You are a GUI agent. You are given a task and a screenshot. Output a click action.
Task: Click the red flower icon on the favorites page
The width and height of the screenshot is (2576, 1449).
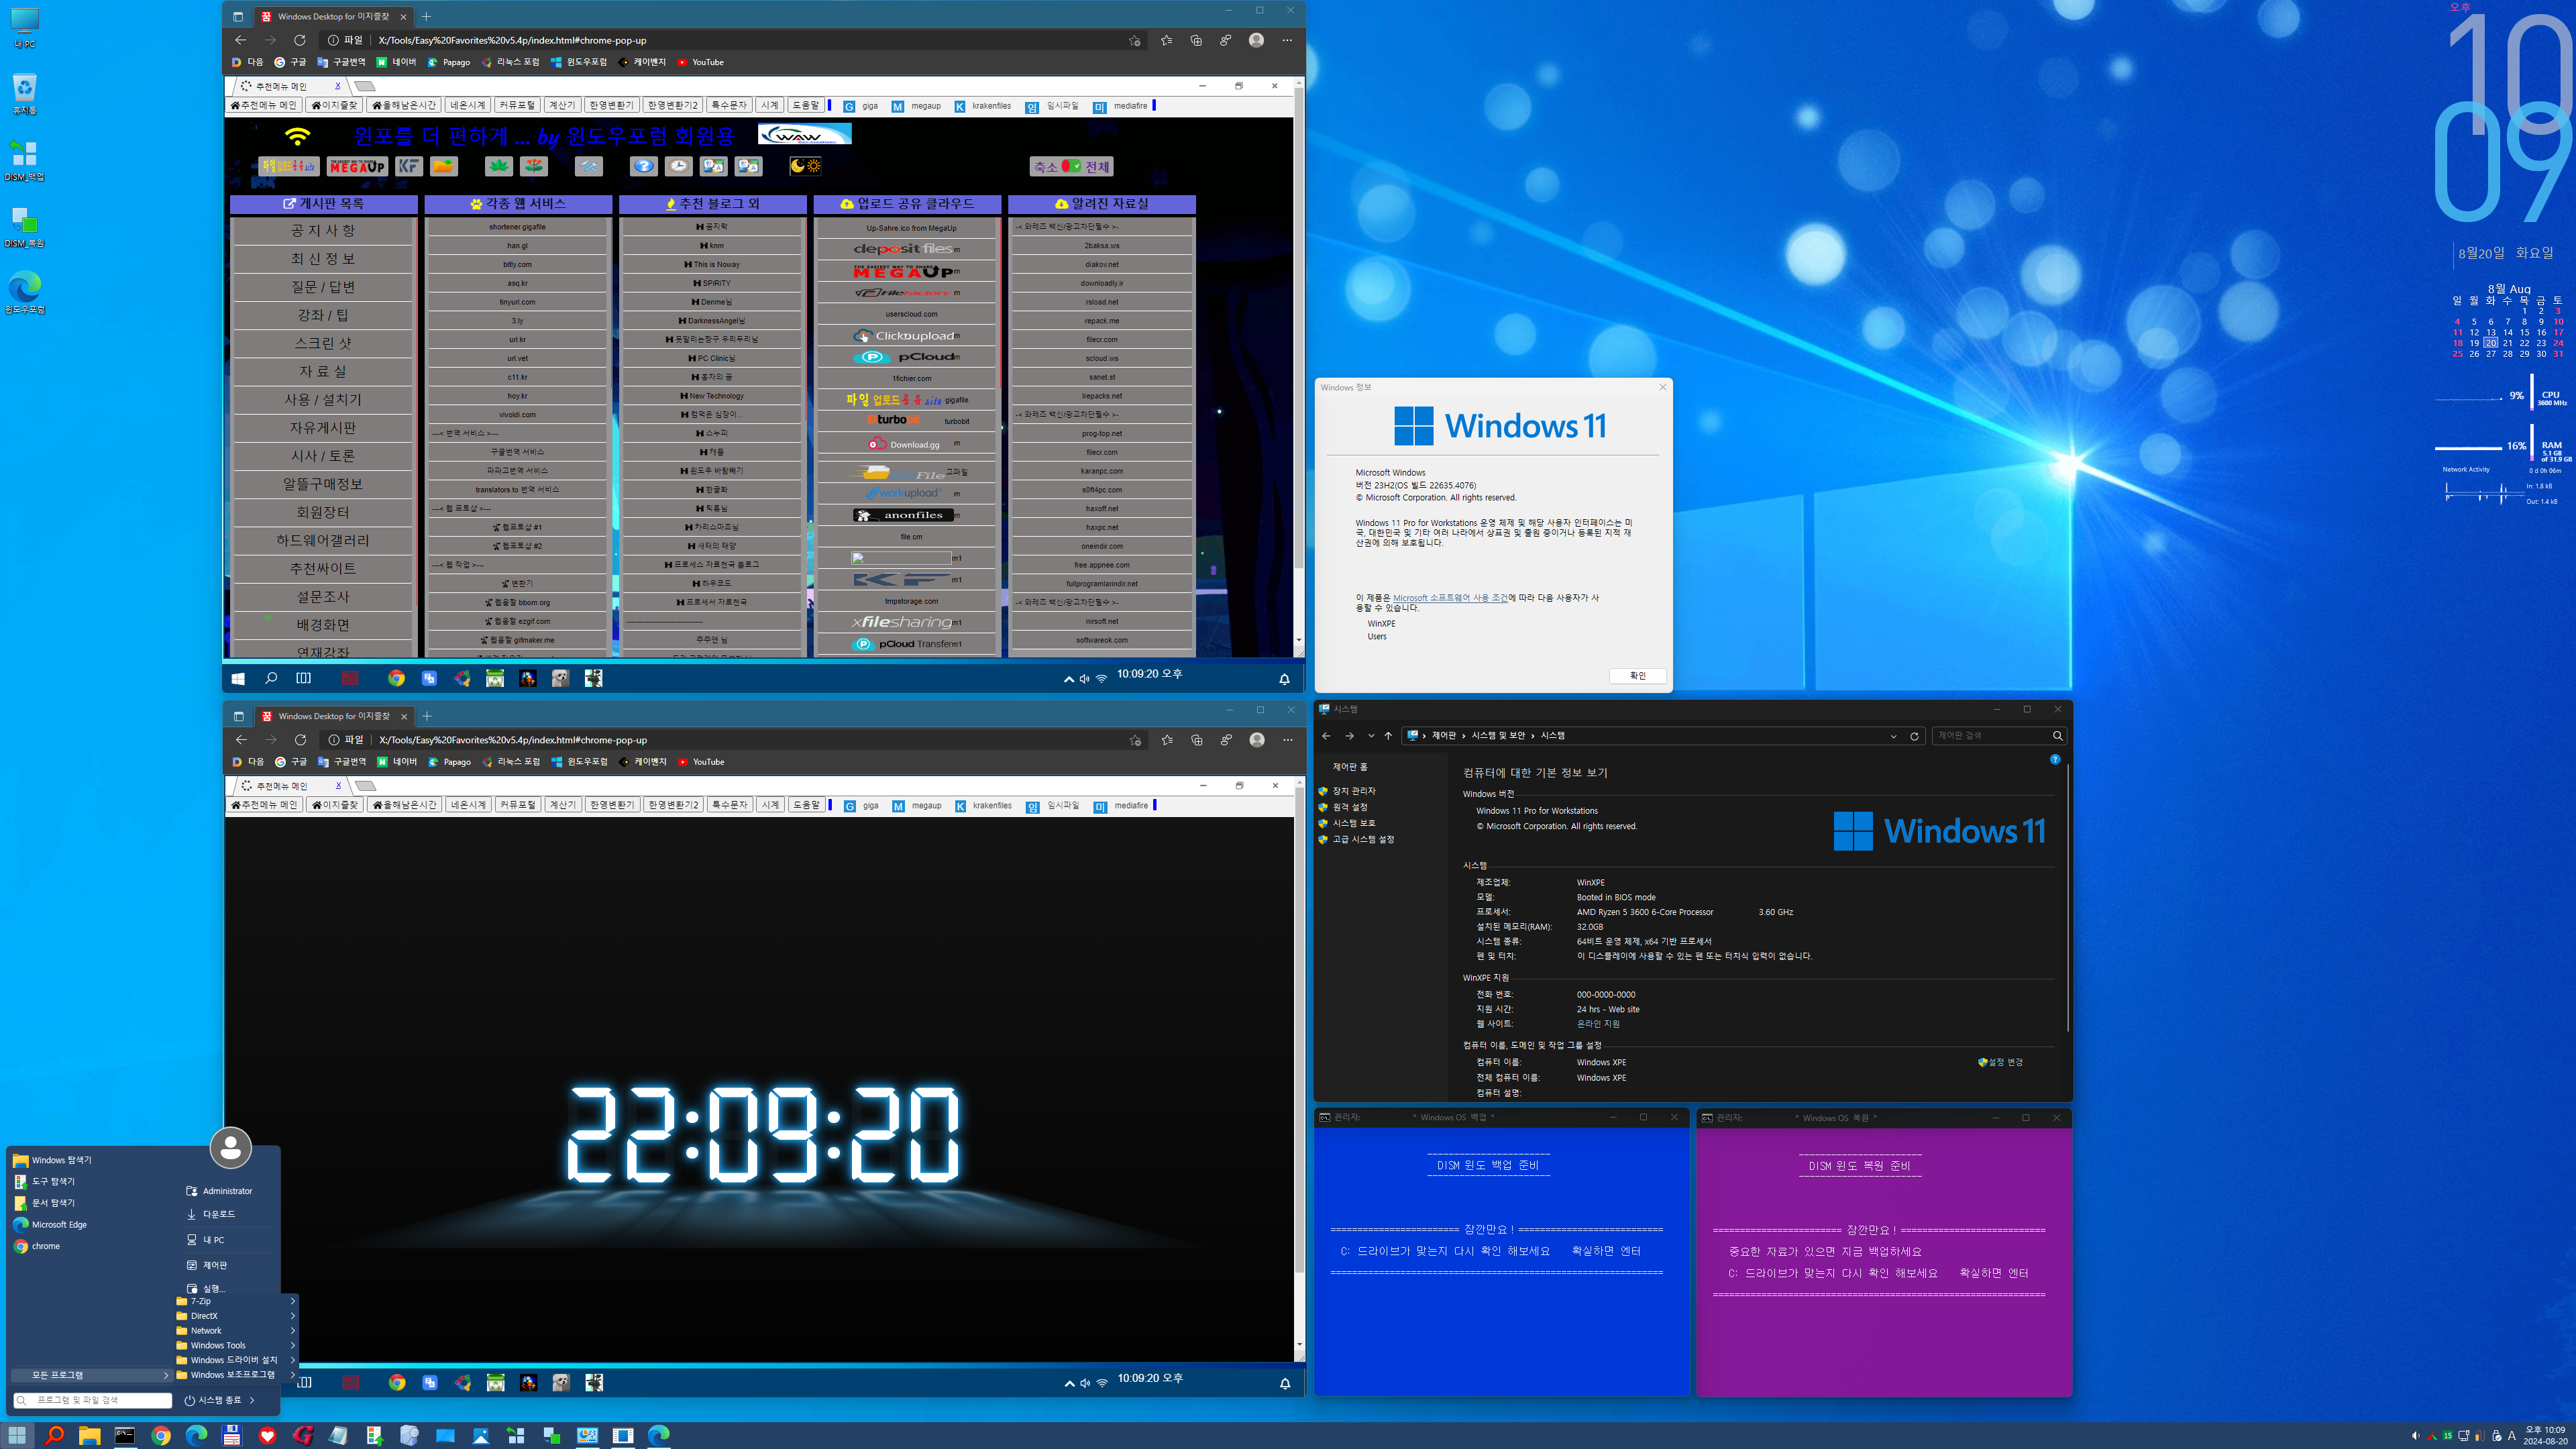[x=535, y=166]
